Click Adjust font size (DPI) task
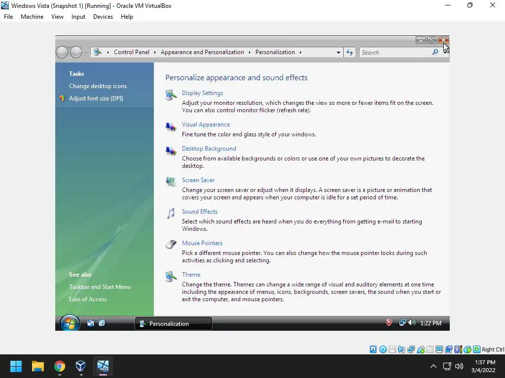The width and height of the screenshot is (505, 378). click(96, 98)
